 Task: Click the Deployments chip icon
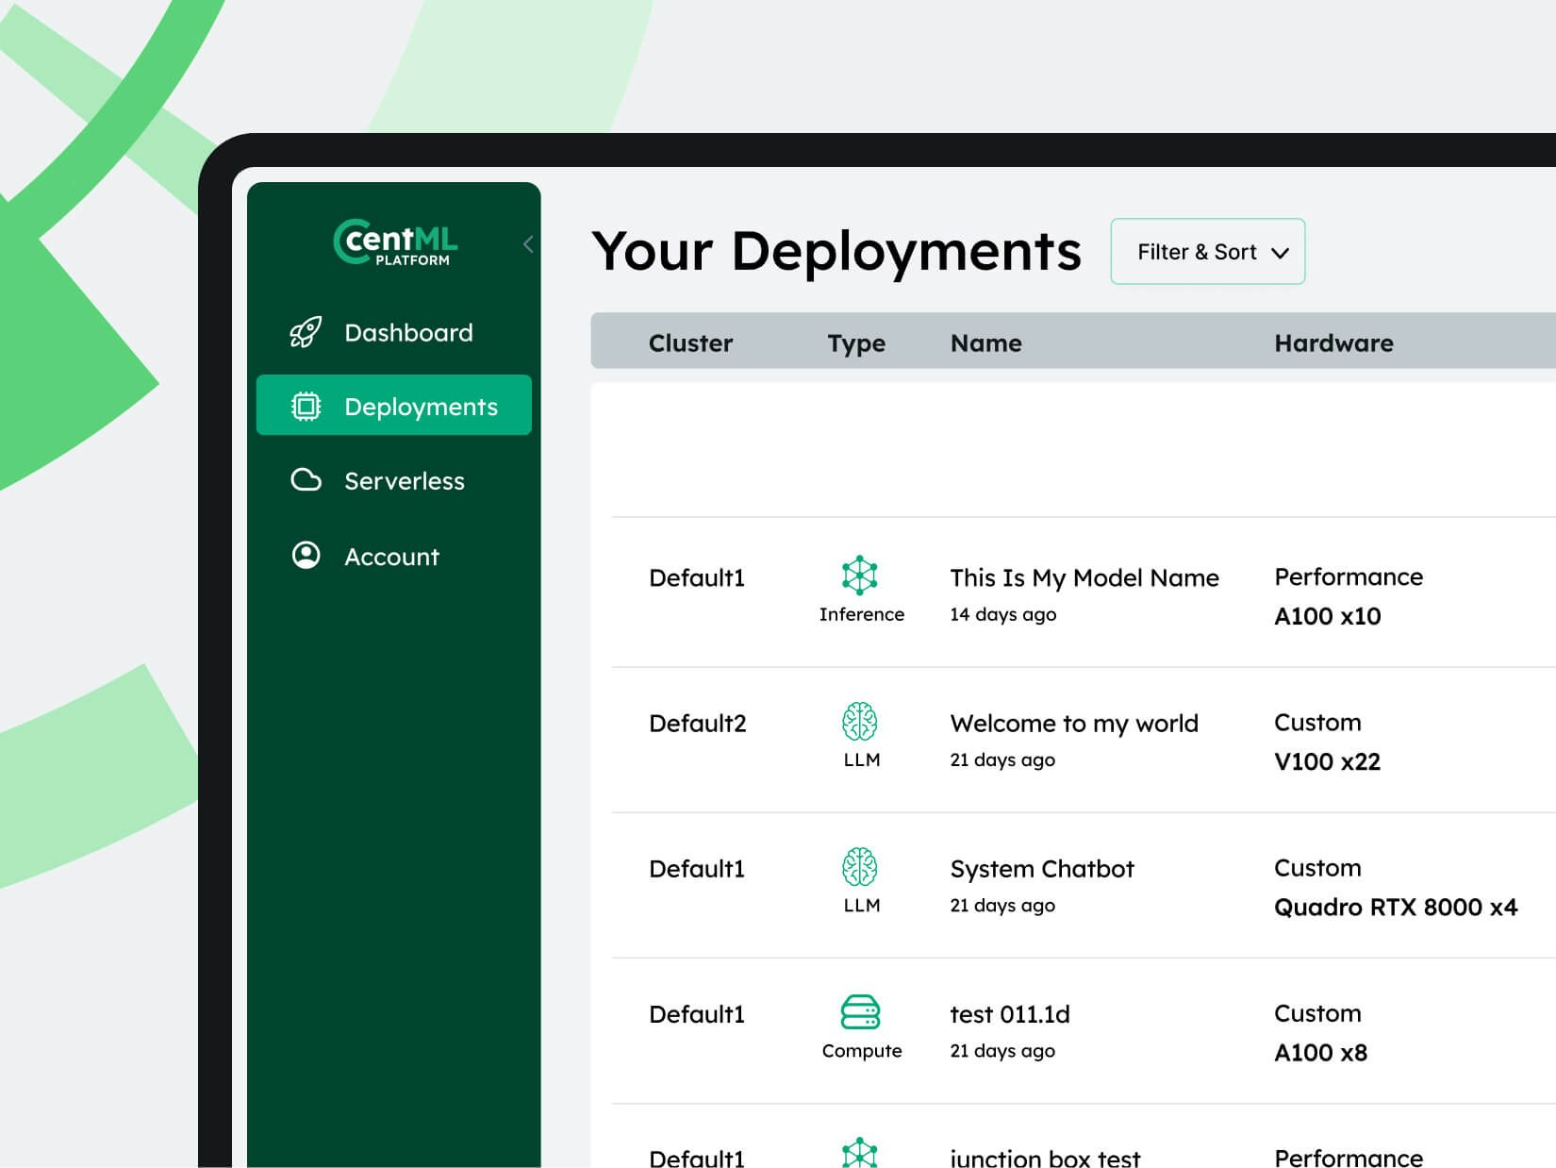click(x=306, y=407)
